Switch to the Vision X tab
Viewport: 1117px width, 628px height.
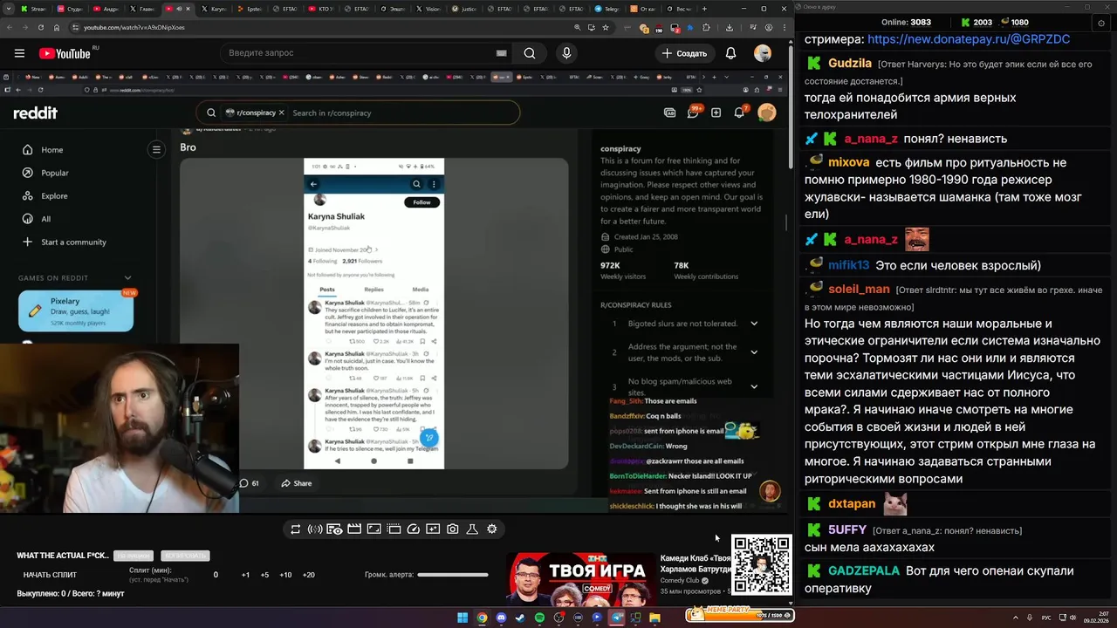(428, 9)
